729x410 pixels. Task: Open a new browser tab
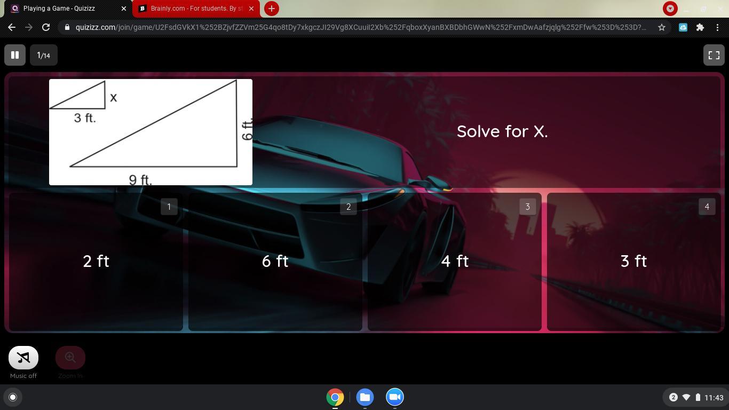(x=271, y=9)
